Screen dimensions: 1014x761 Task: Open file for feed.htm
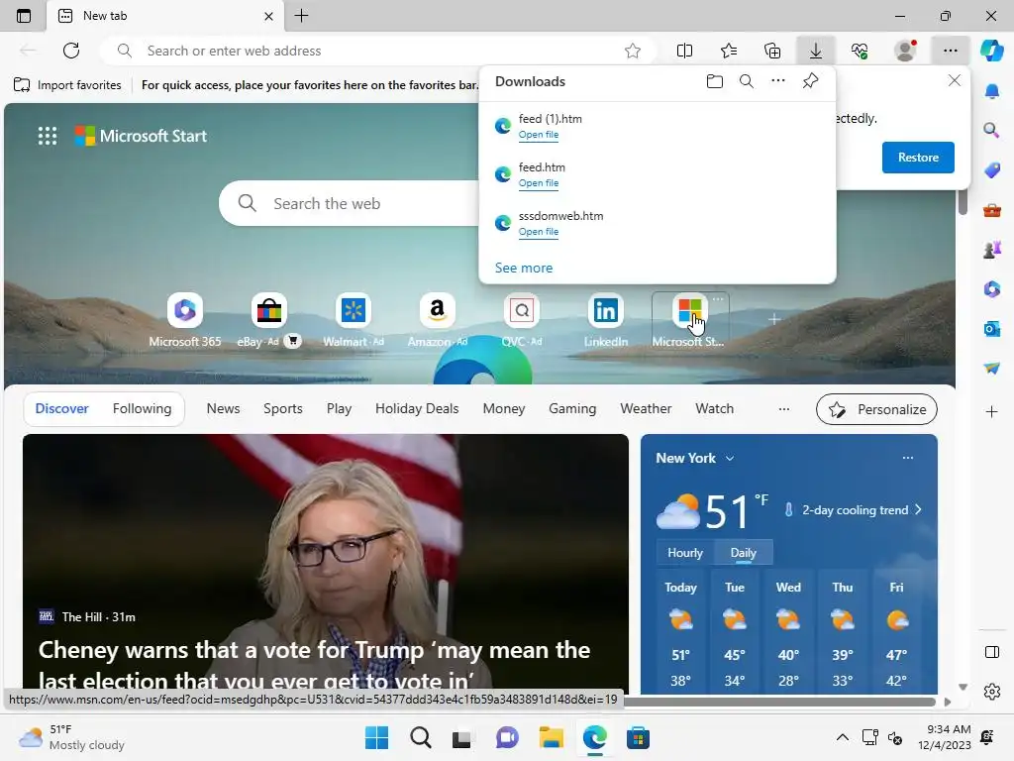tap(538, 183)
